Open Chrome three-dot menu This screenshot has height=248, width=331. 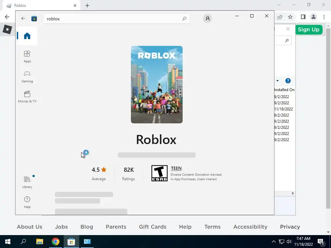324,17
